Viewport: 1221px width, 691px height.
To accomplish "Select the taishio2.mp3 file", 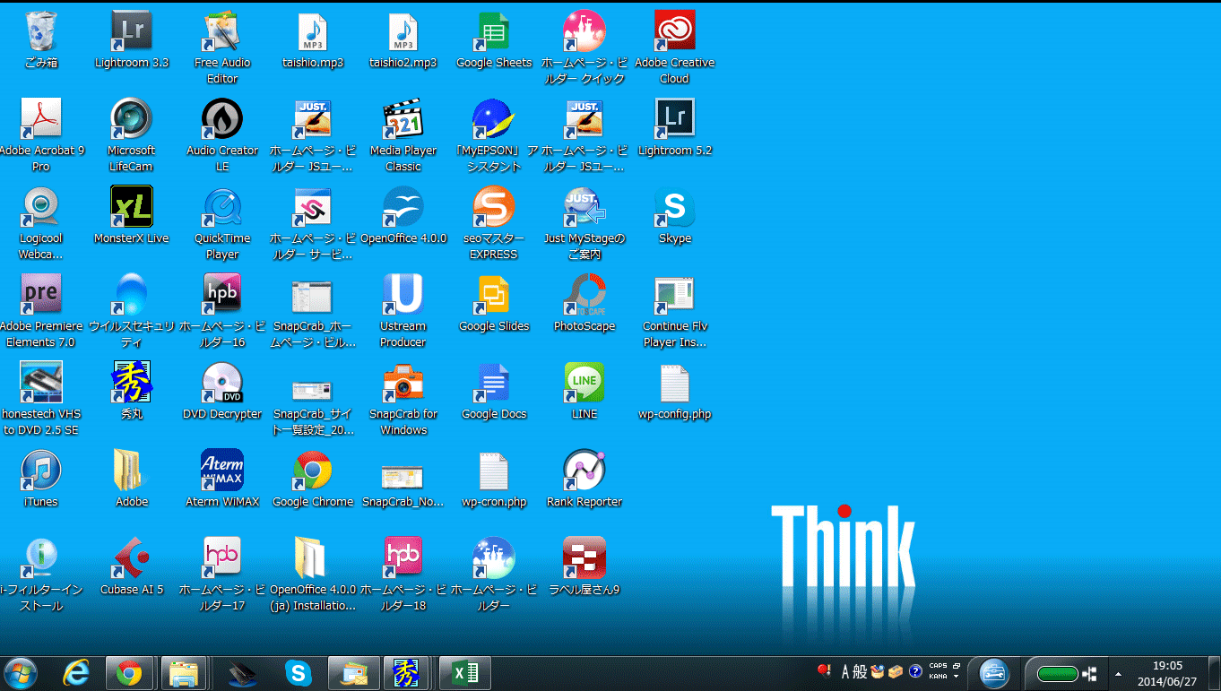I will 403,40.
